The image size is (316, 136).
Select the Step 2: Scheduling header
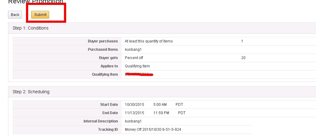(31, 92)
